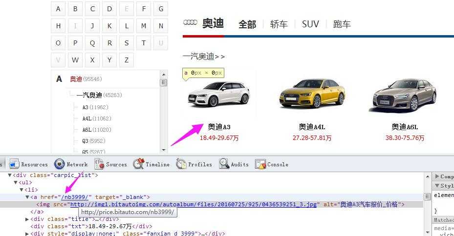Open the Profiles panel icon
The height and width of the screenshot is (236, 454).
click(181, 164)
